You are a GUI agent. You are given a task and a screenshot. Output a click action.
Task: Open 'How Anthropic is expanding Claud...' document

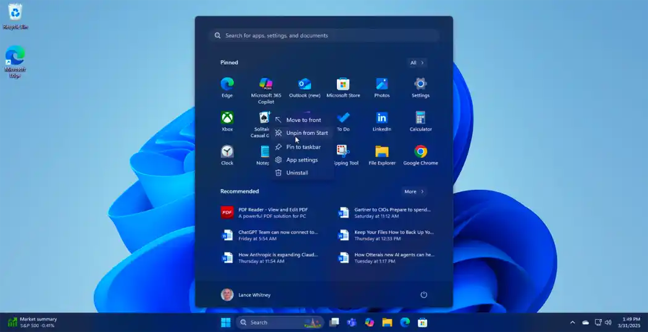click(x=271, y=257)
